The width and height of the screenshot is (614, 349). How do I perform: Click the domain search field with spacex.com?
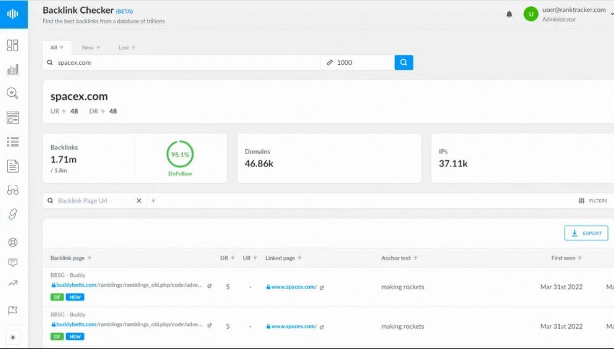(x=181, y=63)
